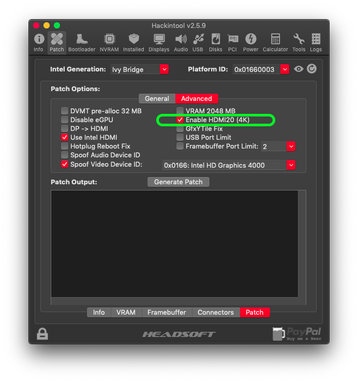The image size is (358, 382).
Task: Open the Displays section
Action: (159, 42)
